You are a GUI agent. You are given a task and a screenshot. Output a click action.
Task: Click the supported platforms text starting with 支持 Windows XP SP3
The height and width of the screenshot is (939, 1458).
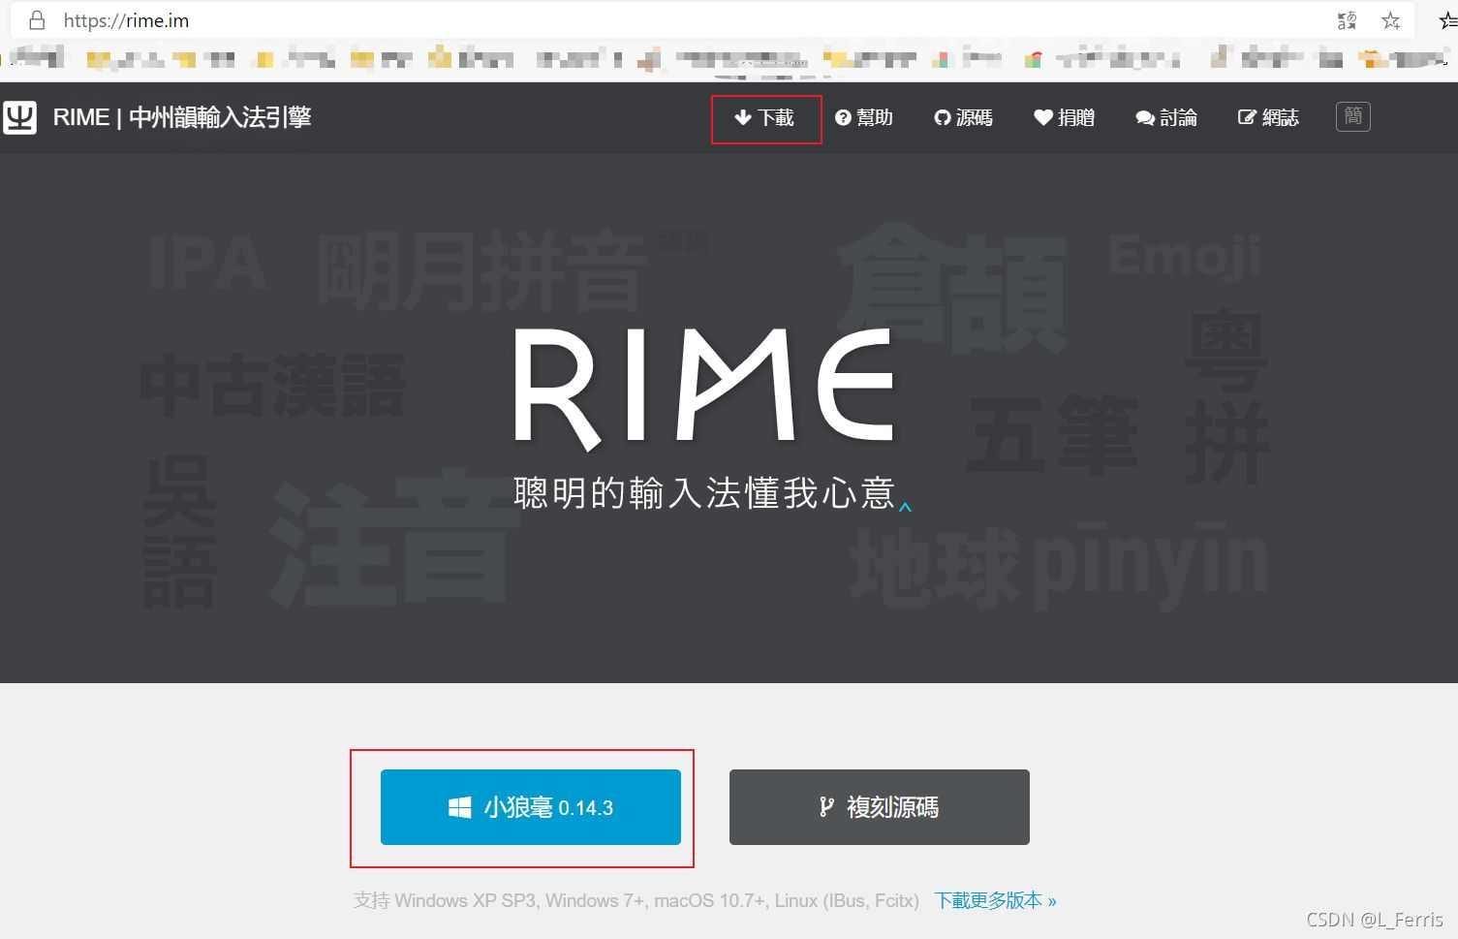click(636, 900)
